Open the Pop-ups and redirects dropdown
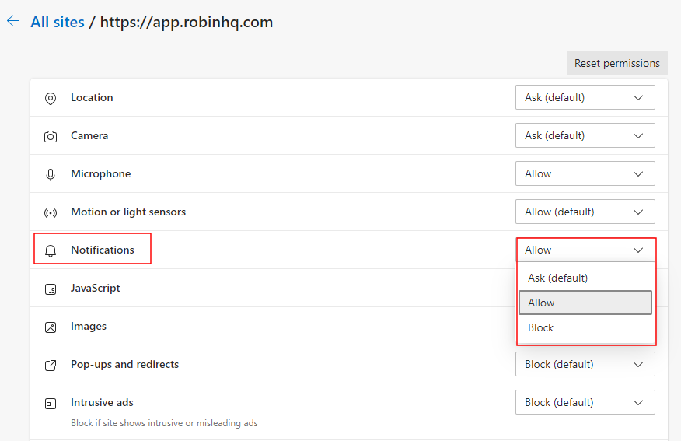 (585, 364)
